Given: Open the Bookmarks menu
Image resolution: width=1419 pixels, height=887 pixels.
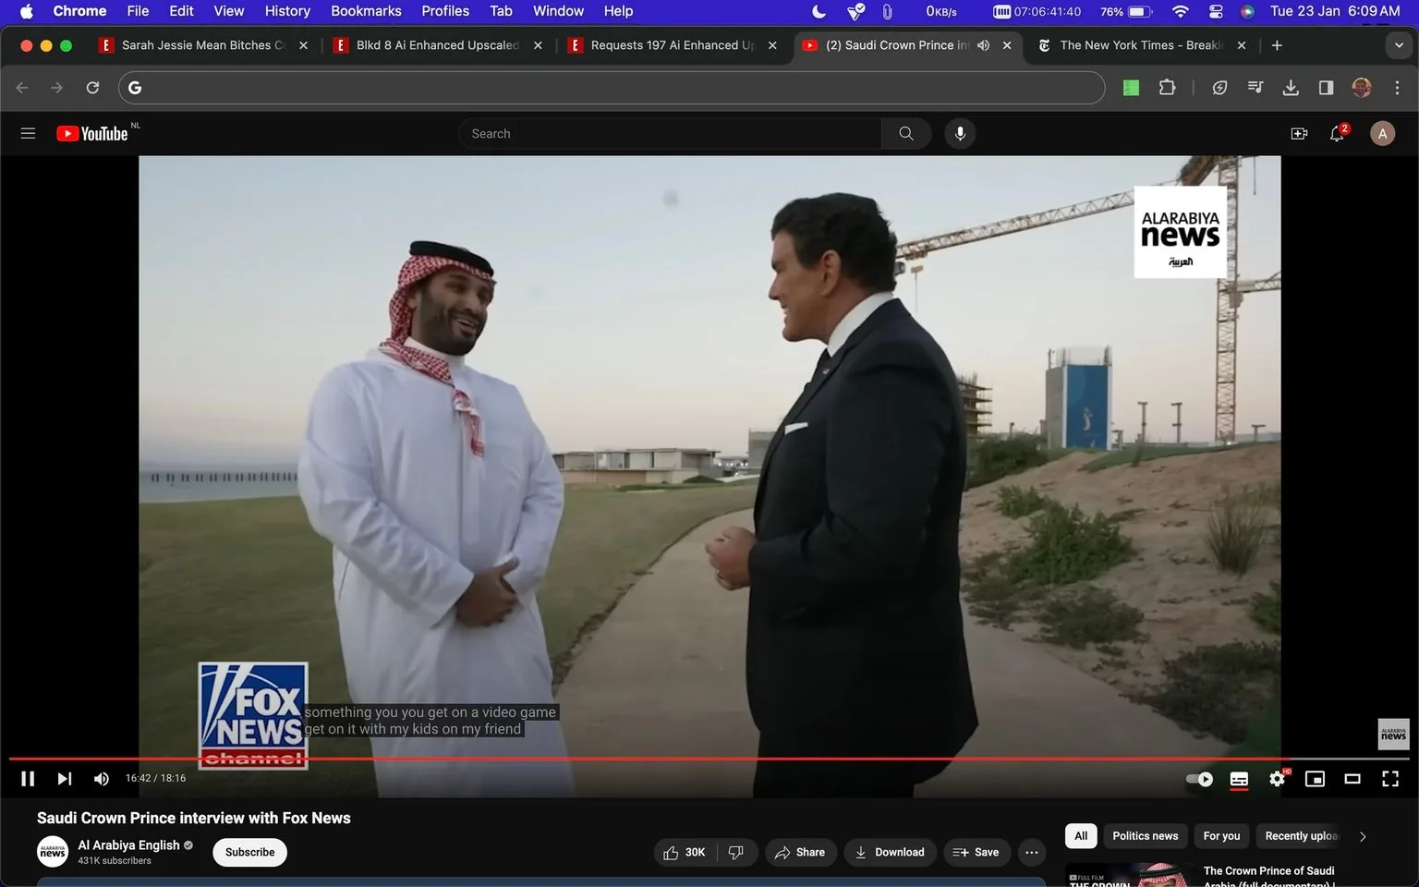Looking at the screenshot, I should [366, 11].
